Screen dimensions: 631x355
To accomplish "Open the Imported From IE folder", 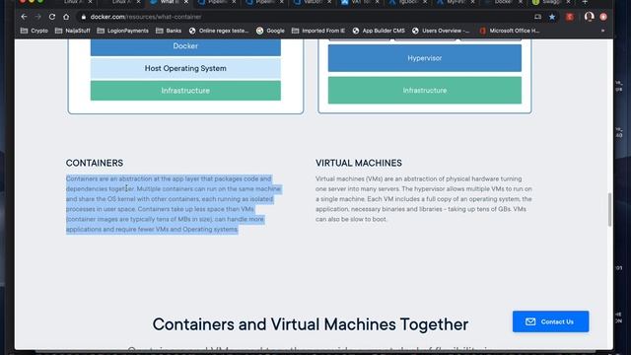I will 318,31.
